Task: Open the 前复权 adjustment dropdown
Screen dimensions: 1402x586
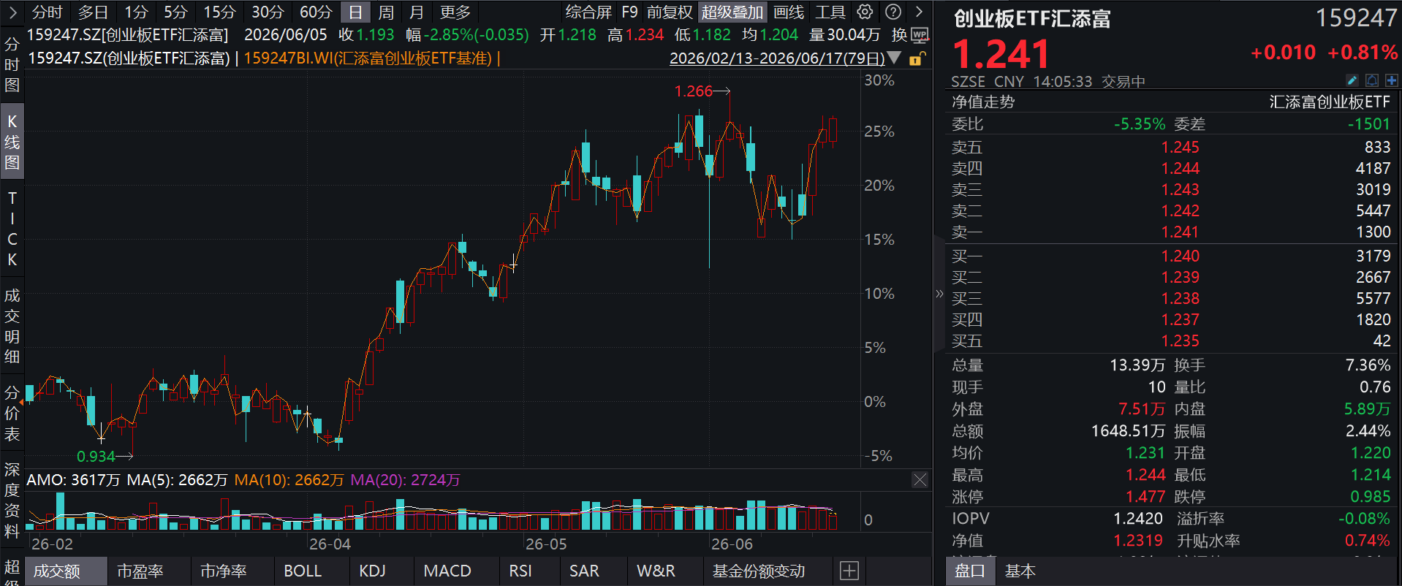Action: [669, 12]
